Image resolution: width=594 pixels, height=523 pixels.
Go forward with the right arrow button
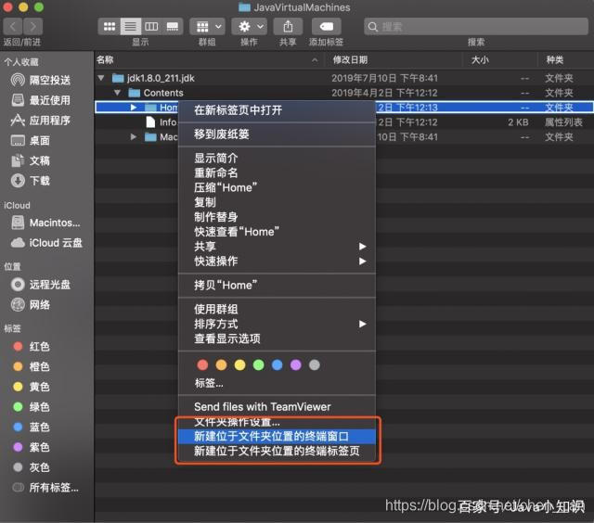click(x=33, y=27)
